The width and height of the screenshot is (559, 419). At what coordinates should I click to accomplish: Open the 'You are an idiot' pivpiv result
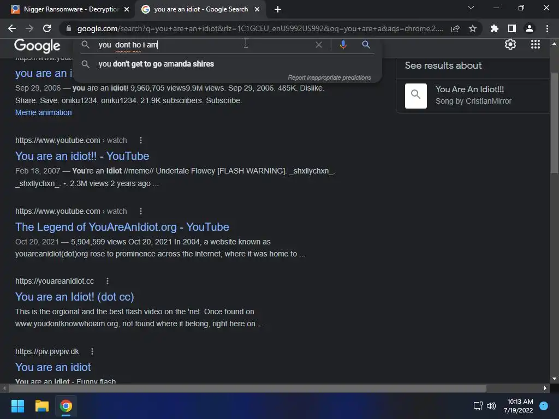point(53,367)
